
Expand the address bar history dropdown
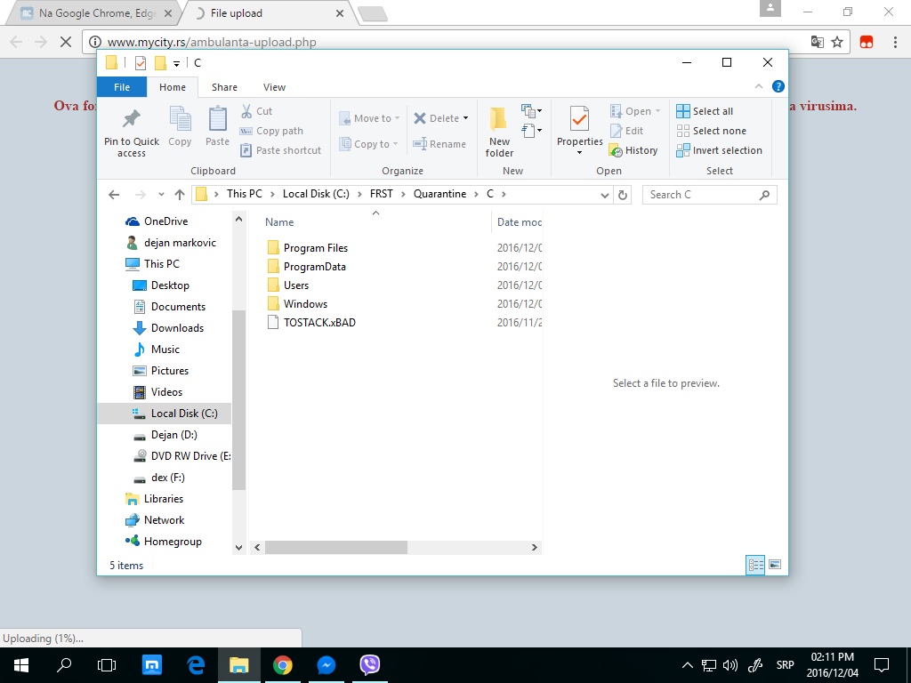pyautogui.click(x=604, y=195)
